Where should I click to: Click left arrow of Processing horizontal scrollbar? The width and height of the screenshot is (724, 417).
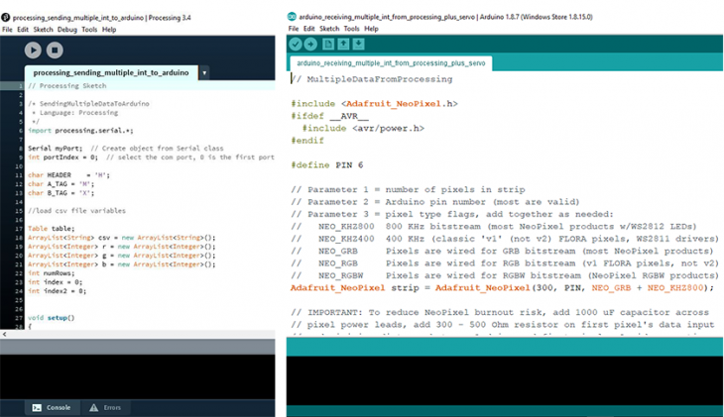point(4,333)
